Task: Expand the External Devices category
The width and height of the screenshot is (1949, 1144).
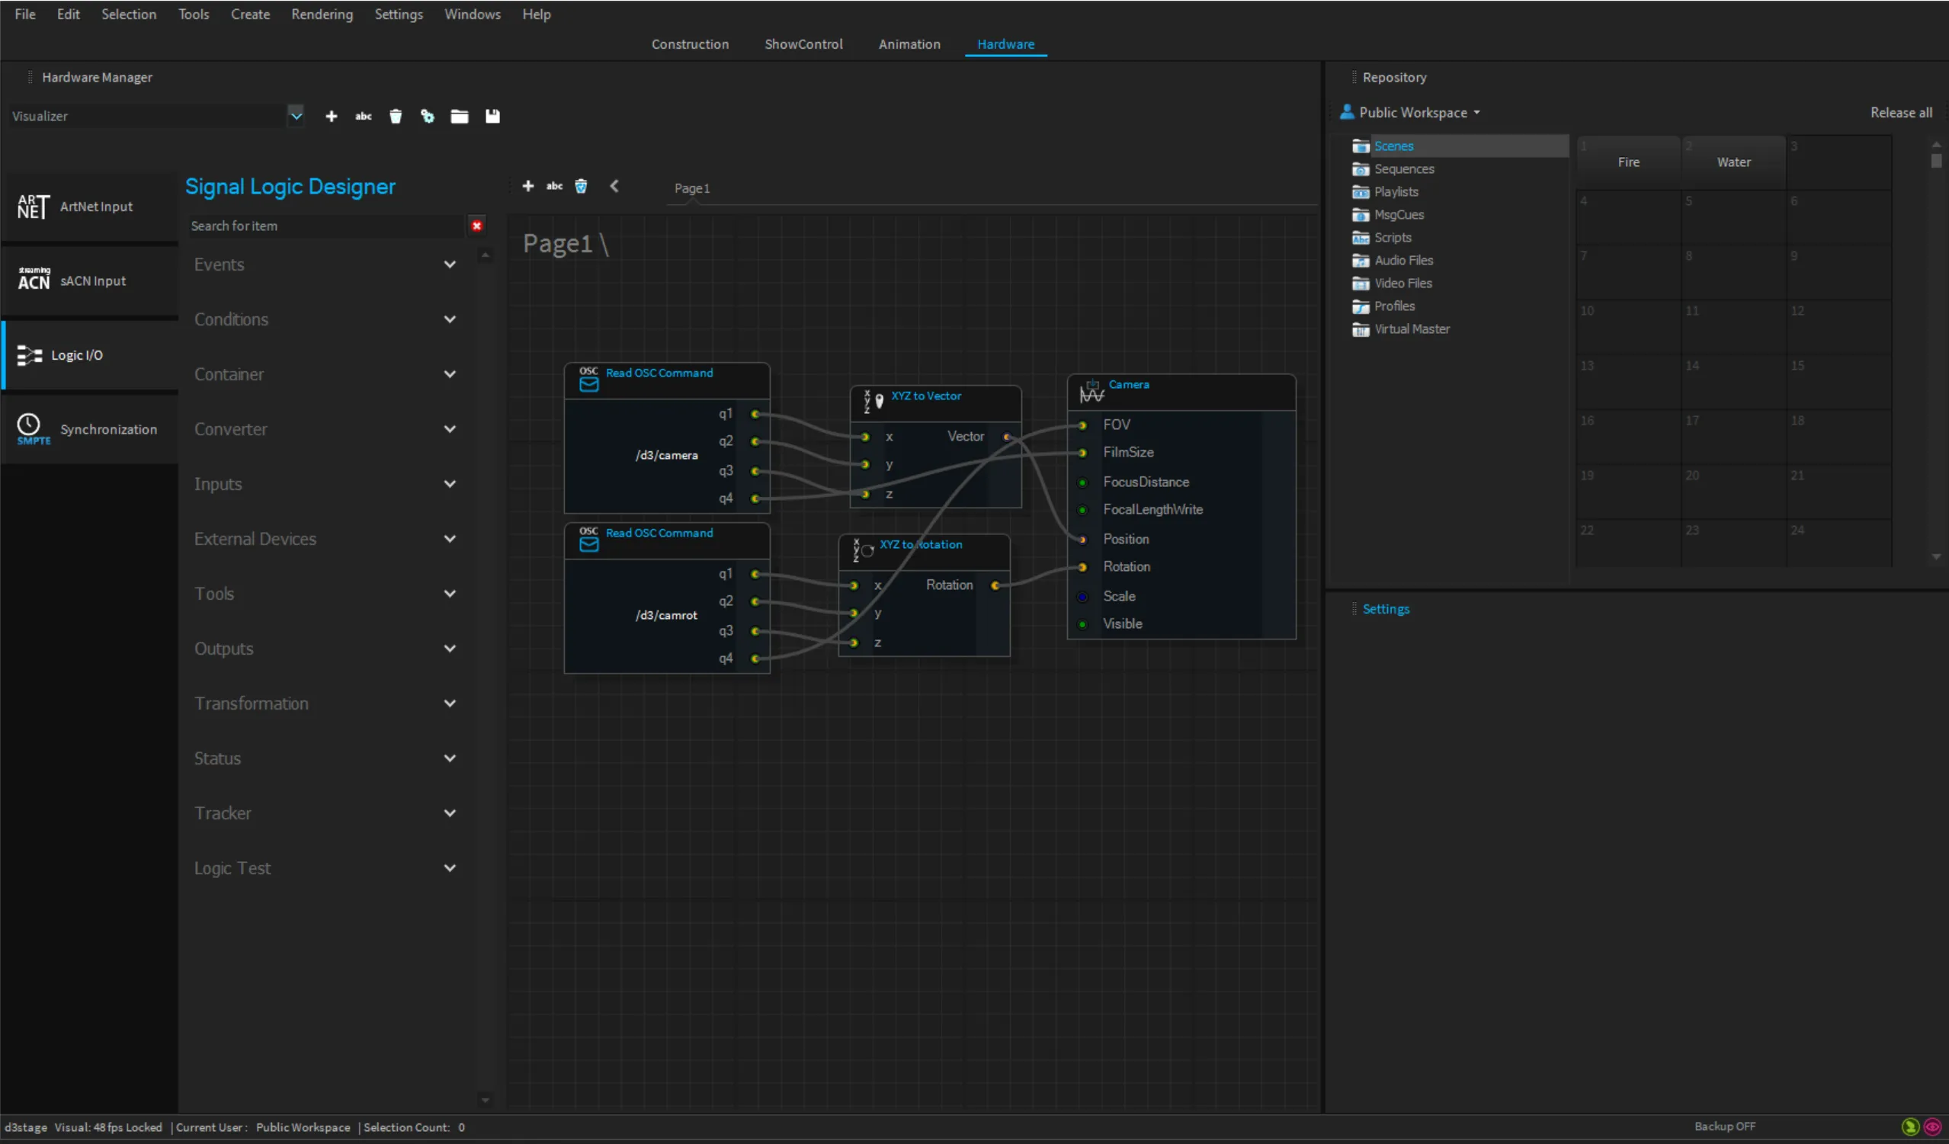Action: [x=450, y=538]
